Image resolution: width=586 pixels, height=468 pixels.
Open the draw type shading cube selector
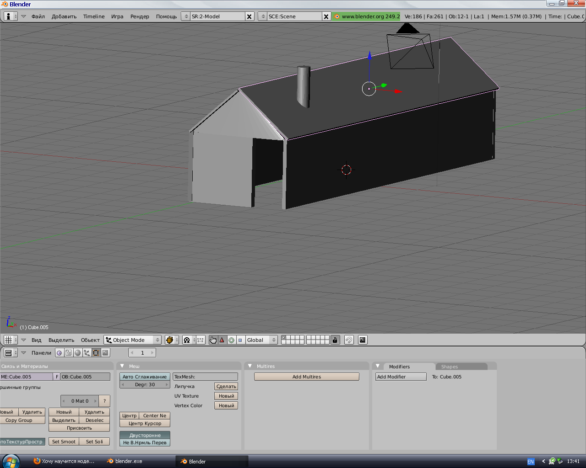(172, 340)
